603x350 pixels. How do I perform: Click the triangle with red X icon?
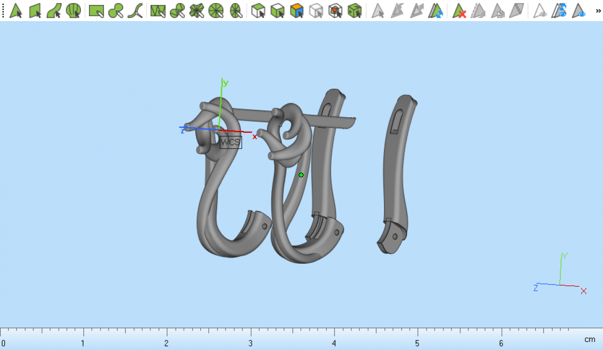(x=459, y=11)
